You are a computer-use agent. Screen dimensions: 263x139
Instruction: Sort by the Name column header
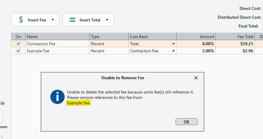57,36
